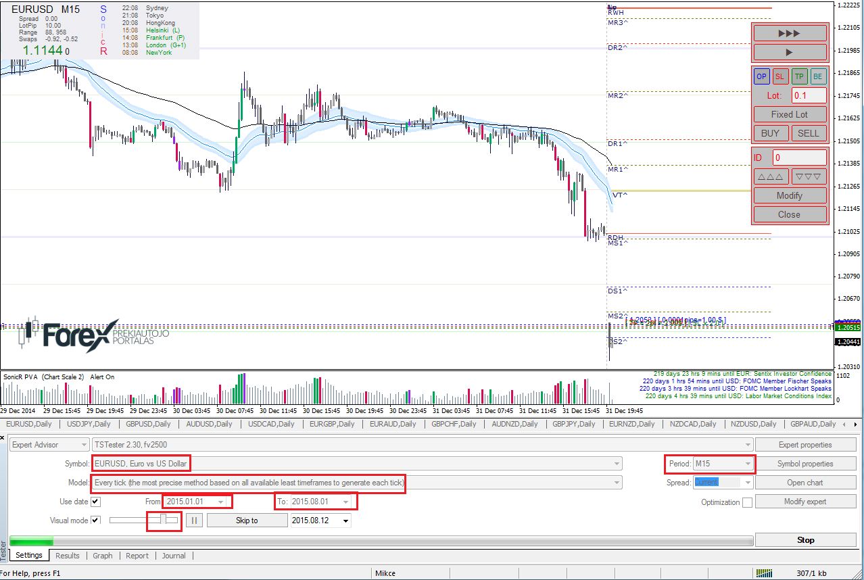The image size is (864, 580).
Task: Switch to the Journal tab
Action: (x=174, y=556)
